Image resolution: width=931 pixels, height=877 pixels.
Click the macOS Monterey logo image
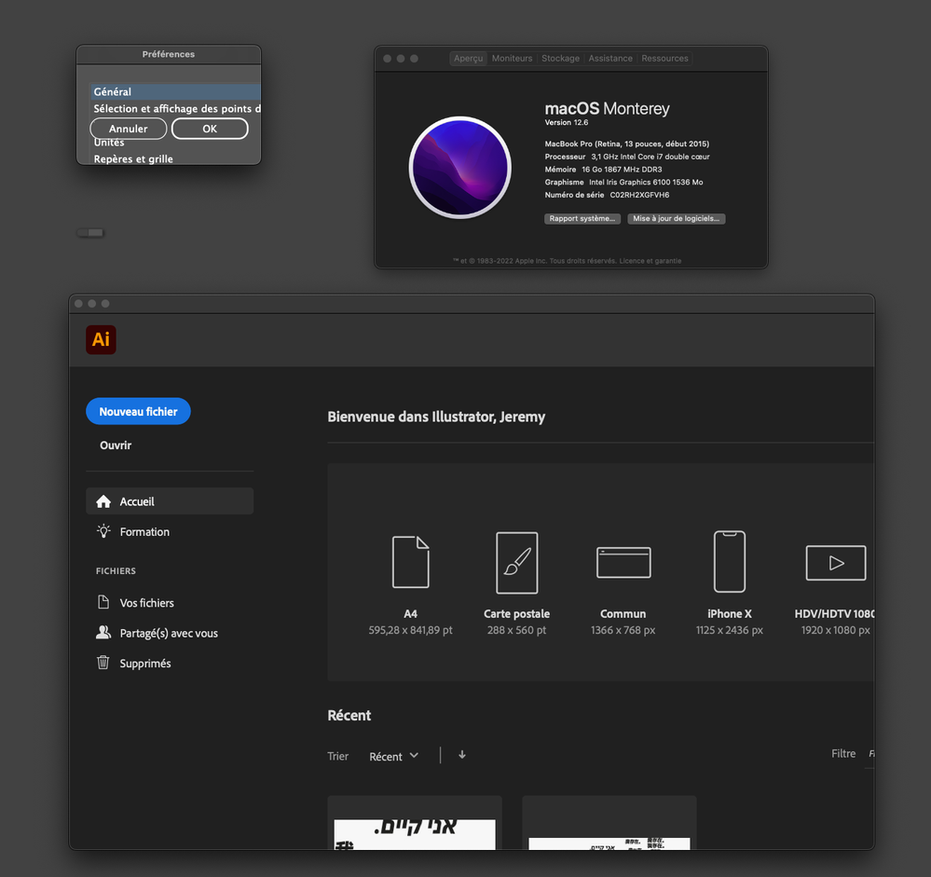pos(460,168)
